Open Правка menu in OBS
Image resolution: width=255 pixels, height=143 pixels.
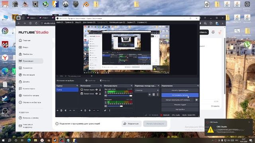(x=69, y=22)
